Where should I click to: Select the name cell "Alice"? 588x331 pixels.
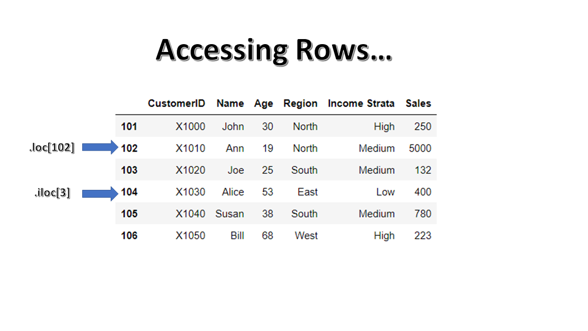(x=233, y=192)
